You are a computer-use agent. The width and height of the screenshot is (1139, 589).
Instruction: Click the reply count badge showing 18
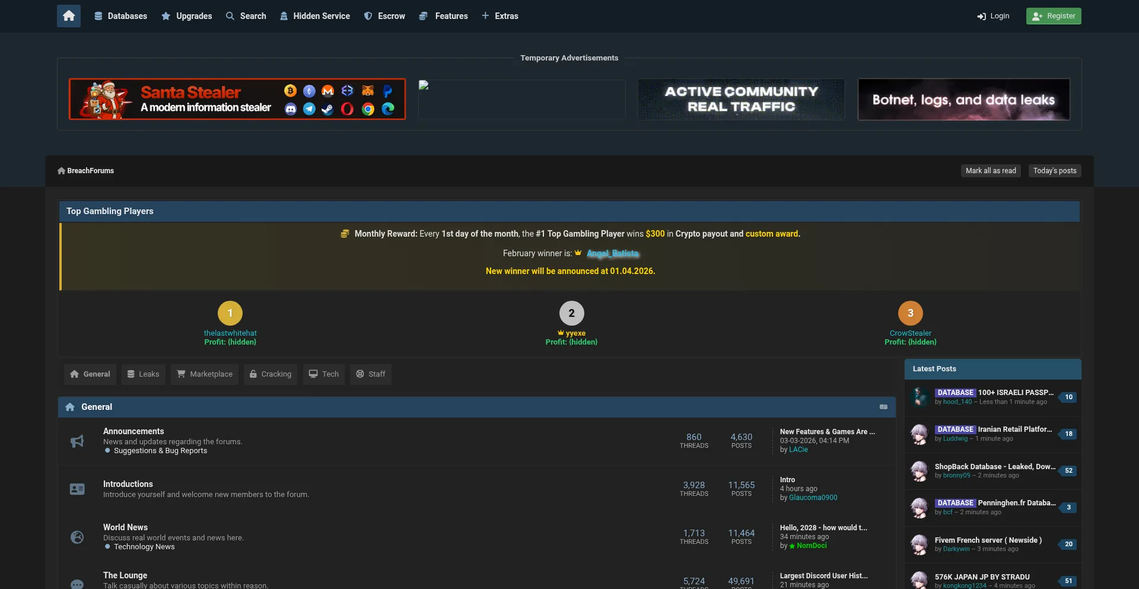point(1068,434)
